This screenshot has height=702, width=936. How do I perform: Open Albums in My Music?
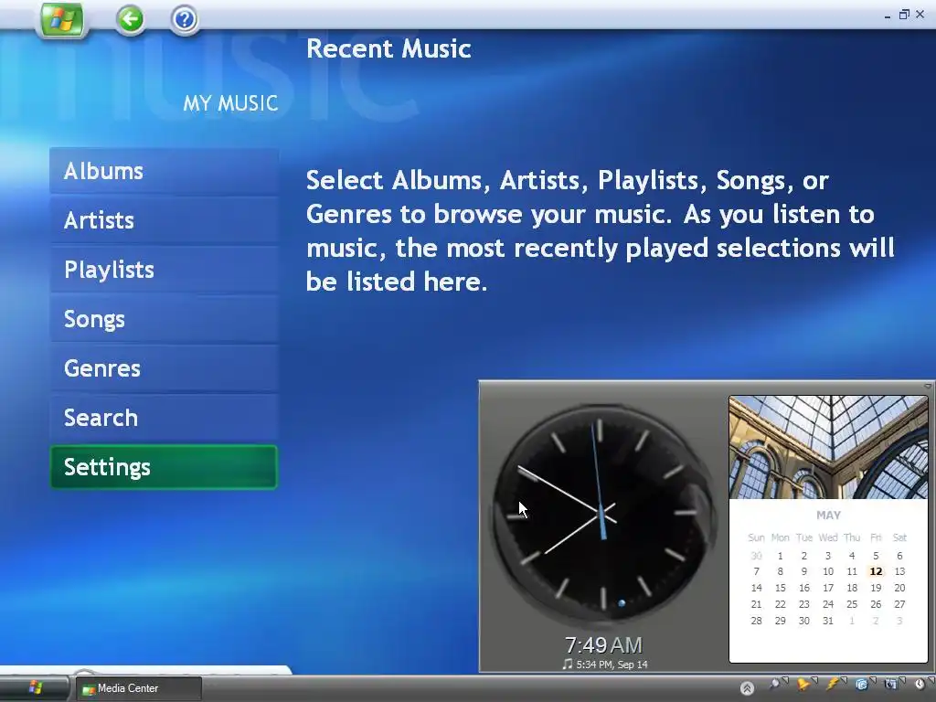(165, 171)
